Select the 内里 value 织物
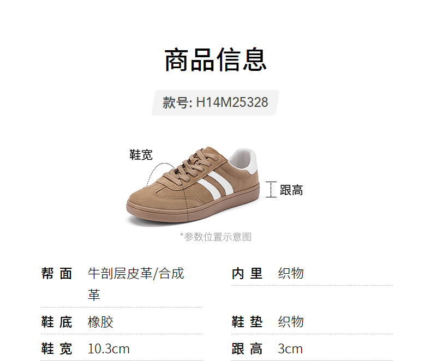 (x=291, y=273)
